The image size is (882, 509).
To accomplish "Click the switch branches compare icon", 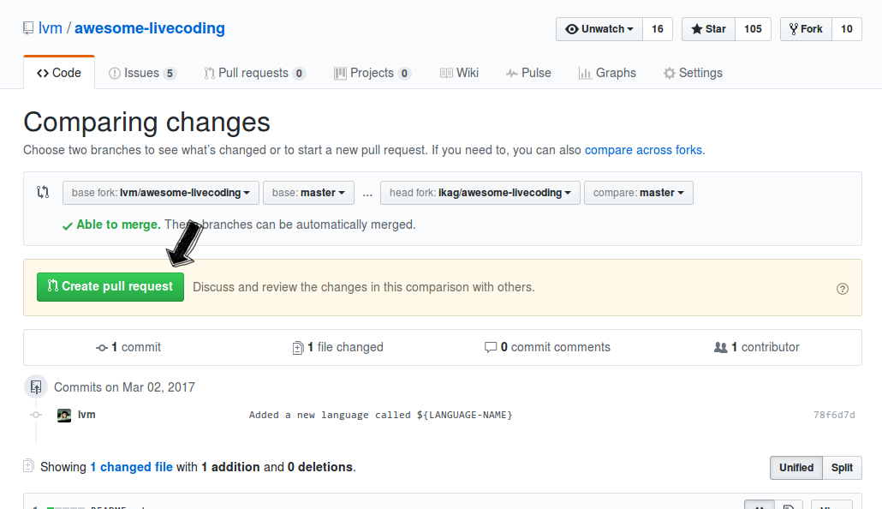I will point(43,193).
